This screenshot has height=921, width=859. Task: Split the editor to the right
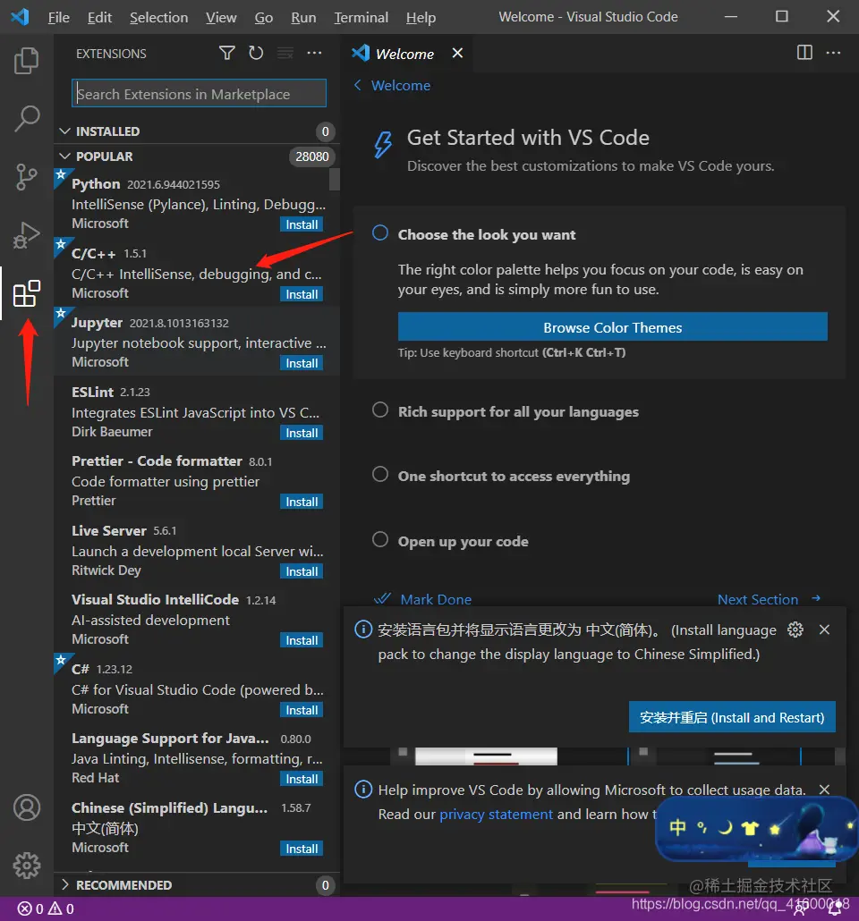pos(804,53)
